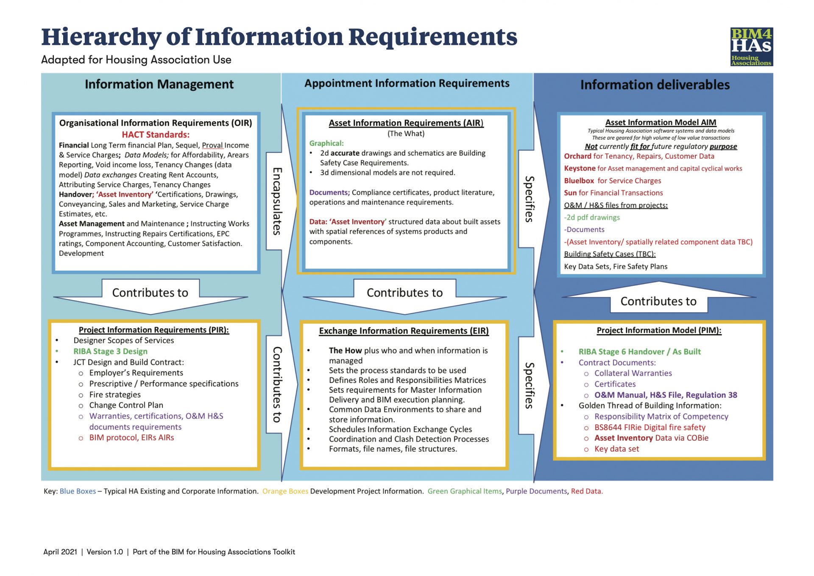Click the Project Information Model (PIM) heading

(659, 330)
